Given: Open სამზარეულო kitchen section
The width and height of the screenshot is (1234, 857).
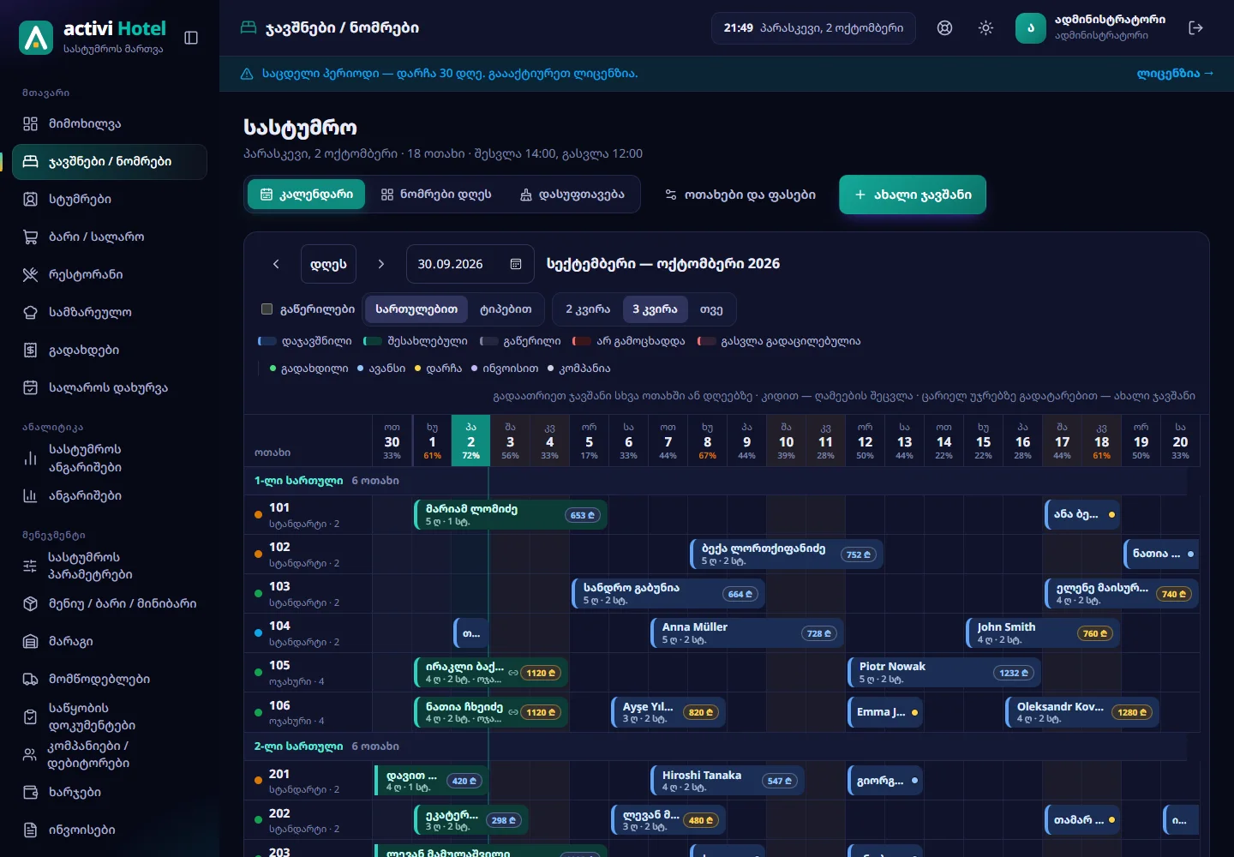Looking at the screenshot, I should pyautogui.click(x=110, y=312).
